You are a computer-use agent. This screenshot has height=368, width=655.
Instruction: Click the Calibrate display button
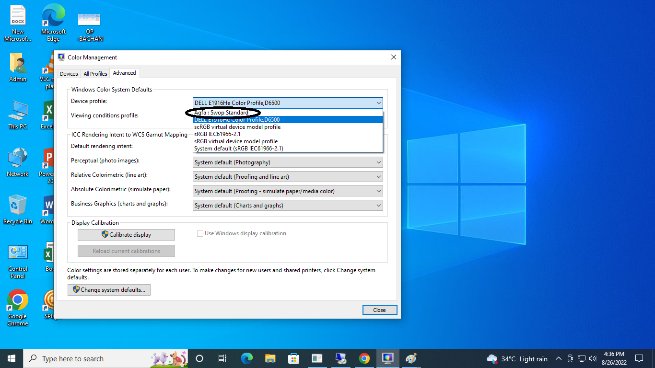[x=126, y=235]
